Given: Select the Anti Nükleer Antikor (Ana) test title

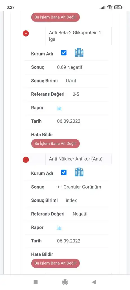Looking at the screenshot, I should point(76,159).
